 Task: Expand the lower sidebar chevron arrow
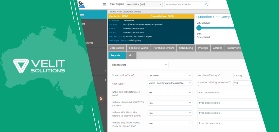tap(105, 80)
